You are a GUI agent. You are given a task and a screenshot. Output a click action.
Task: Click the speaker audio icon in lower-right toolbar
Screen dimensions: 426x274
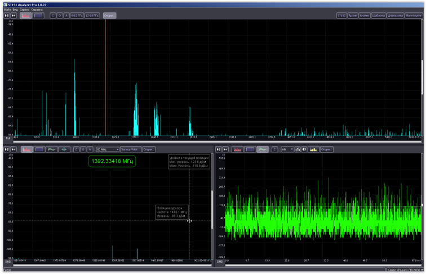point(304,149)
